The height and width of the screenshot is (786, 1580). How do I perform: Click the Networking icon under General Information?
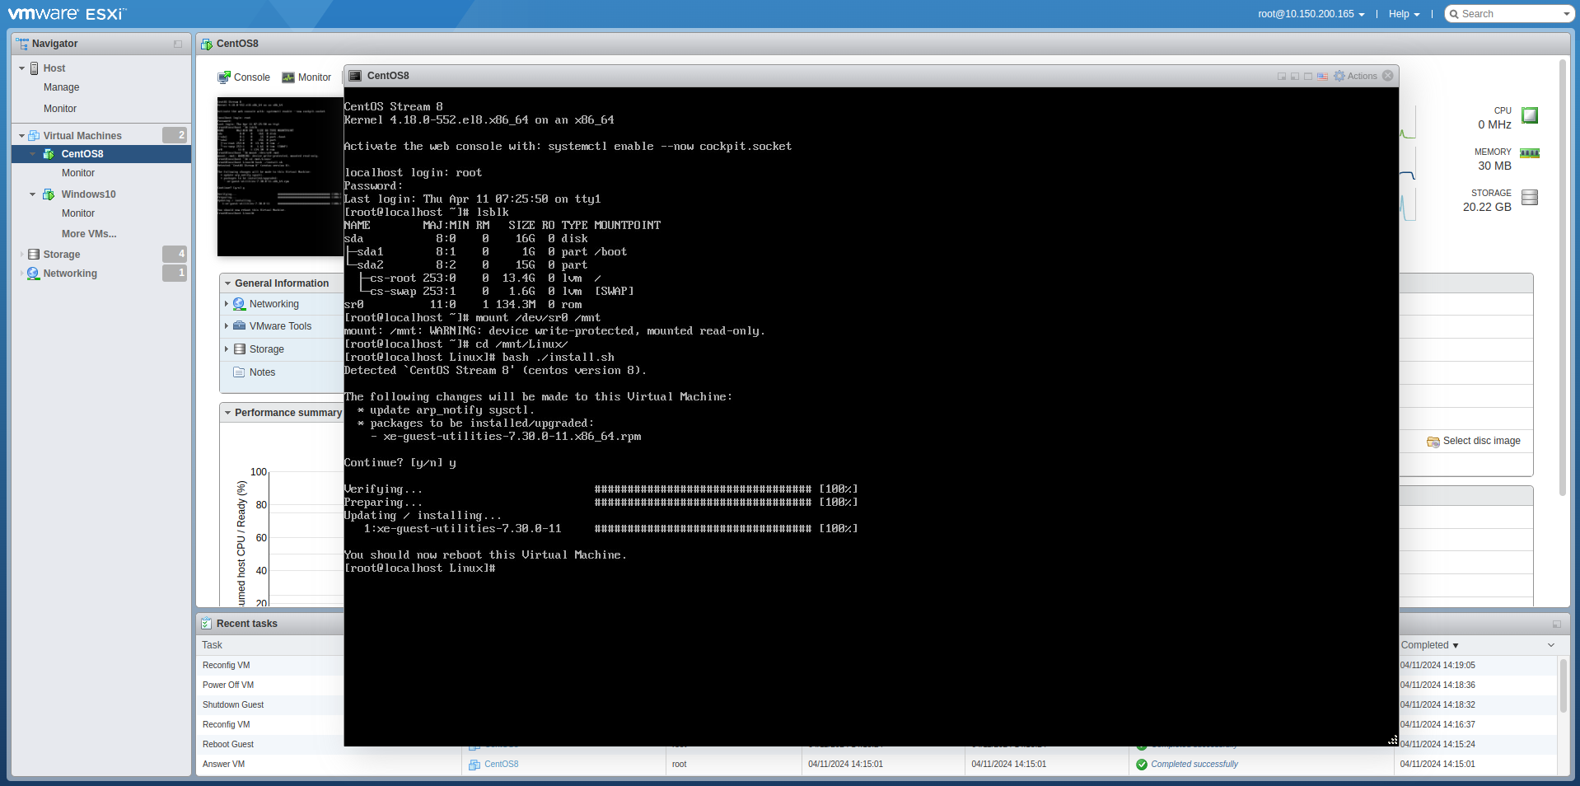240,304
